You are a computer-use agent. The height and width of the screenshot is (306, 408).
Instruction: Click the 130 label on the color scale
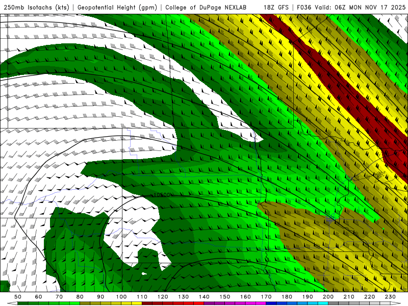click(x=183, y=297)
